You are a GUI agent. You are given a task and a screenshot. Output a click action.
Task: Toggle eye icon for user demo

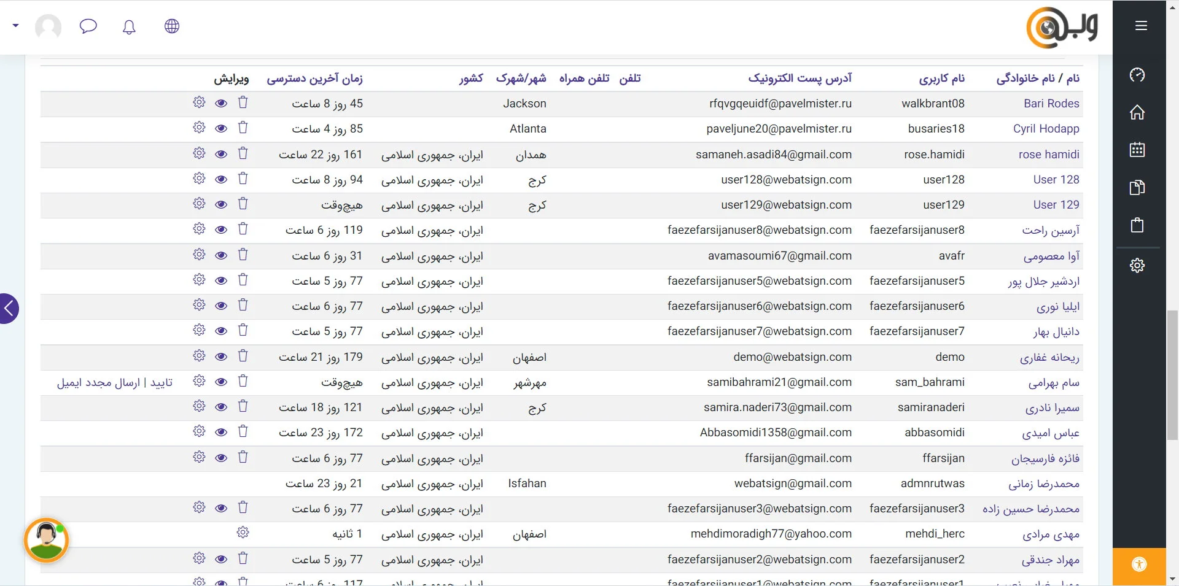[221, 357]
